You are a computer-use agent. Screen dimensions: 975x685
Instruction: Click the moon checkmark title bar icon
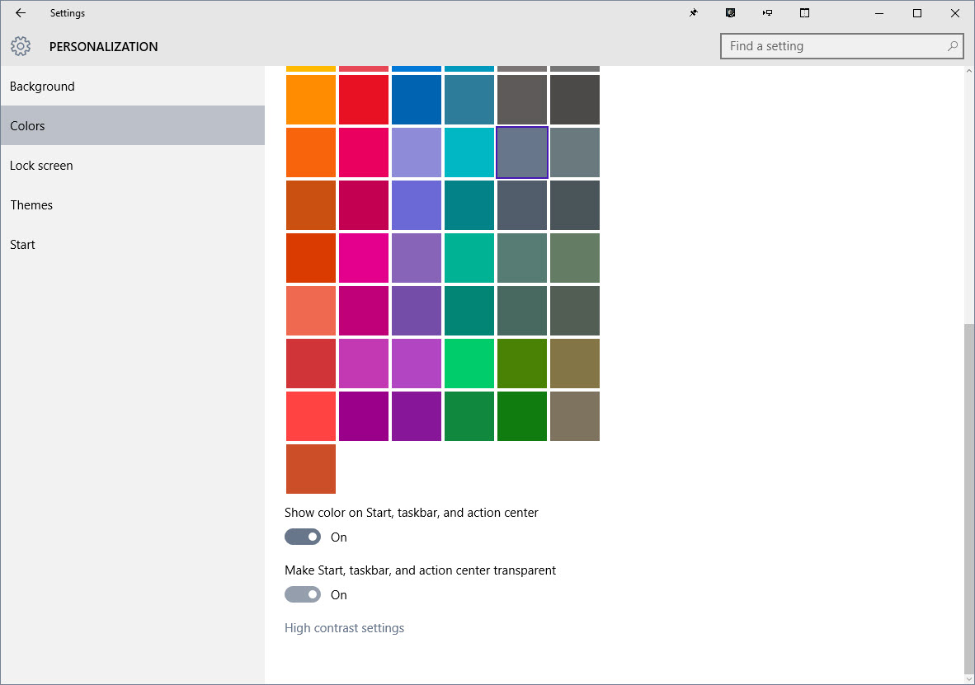[731, 13]
